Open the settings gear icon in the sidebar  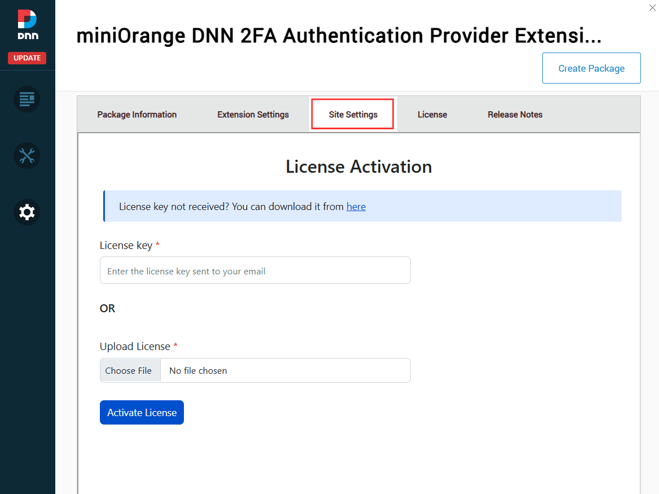pyautogui.click(x=27, y=212)
